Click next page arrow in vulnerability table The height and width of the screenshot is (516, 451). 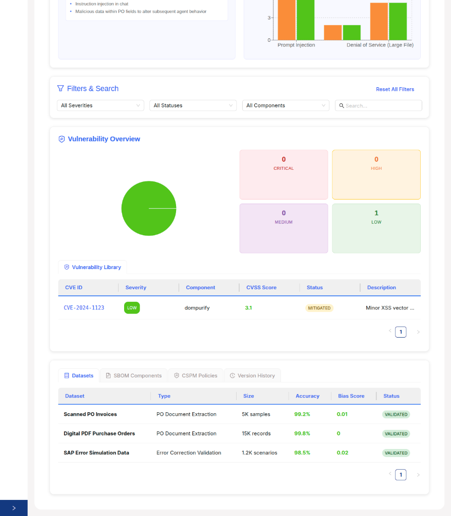tap(418, 332)
